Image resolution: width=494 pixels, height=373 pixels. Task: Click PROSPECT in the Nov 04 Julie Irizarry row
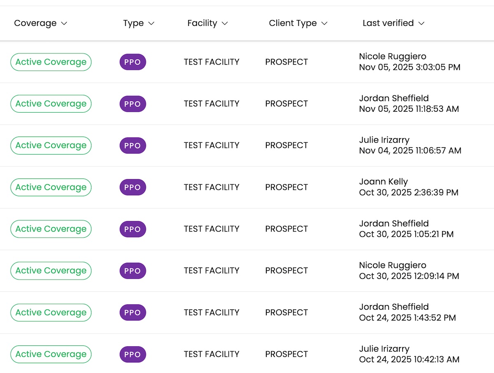[287, 146]
